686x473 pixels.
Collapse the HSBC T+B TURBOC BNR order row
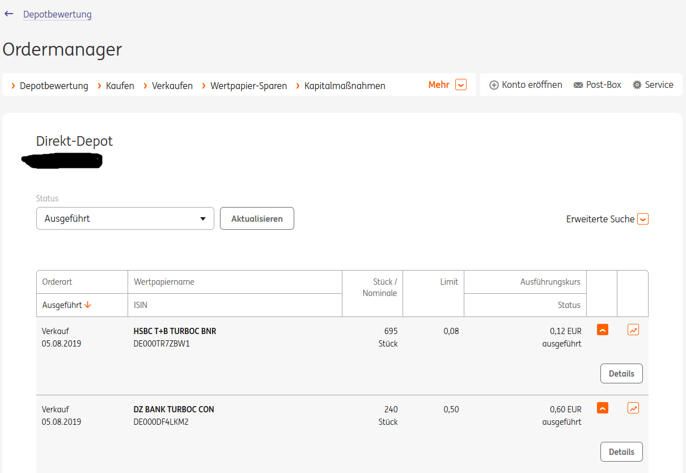point(603,330)
